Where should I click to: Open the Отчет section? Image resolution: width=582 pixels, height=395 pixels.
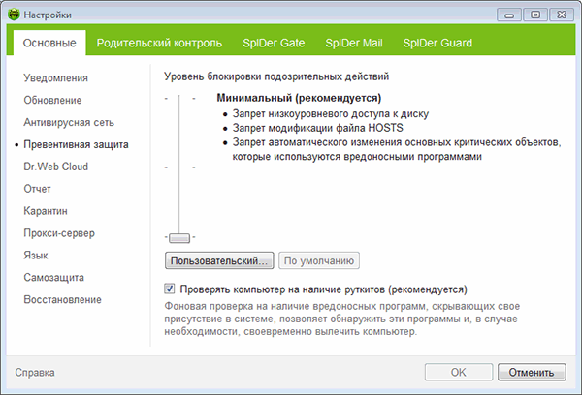(37, 189)
